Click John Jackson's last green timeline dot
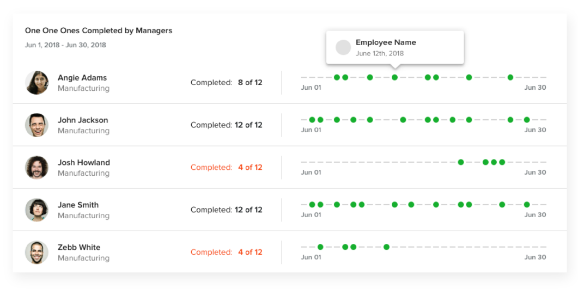The width and height of the screenshot is (578, 296). (527, 120)
